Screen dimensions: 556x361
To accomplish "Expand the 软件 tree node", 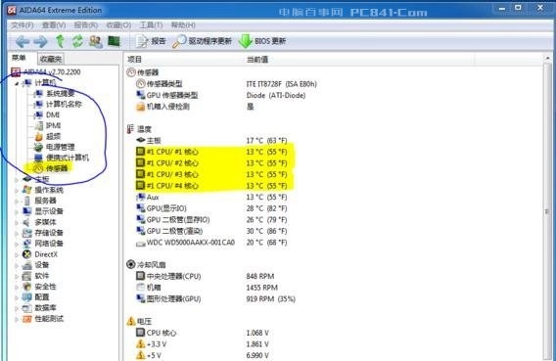I will [17, 276].
